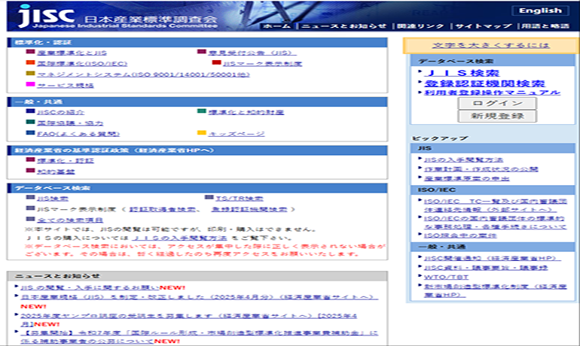Open 新市場創造型標準化制度 sidebar link

tap(496, 290)
